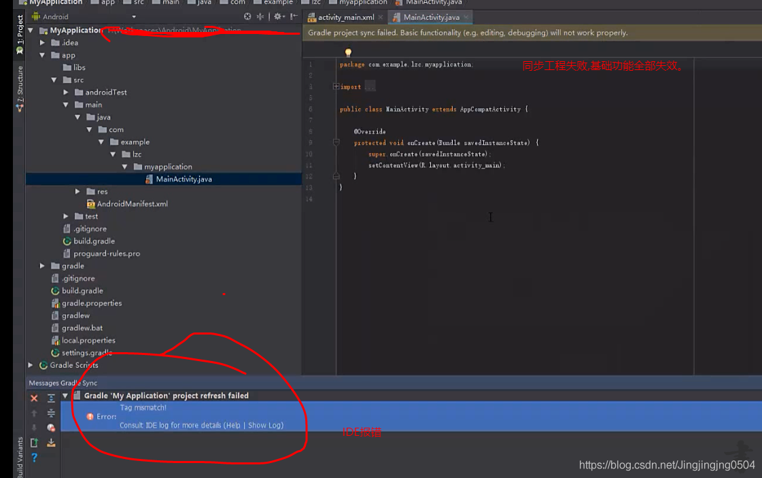Click the Help link in error message
Screen dimensions: 762x478
pos(232,425)
